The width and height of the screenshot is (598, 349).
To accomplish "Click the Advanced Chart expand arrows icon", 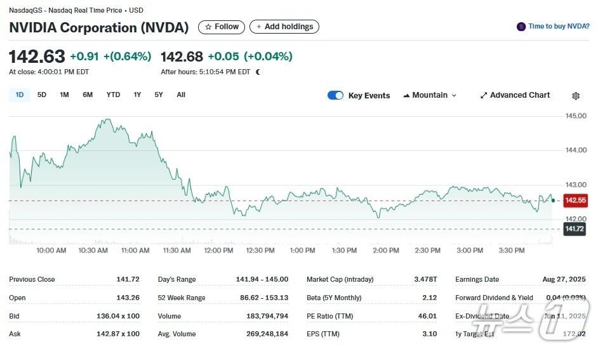I will coord(484,95).
